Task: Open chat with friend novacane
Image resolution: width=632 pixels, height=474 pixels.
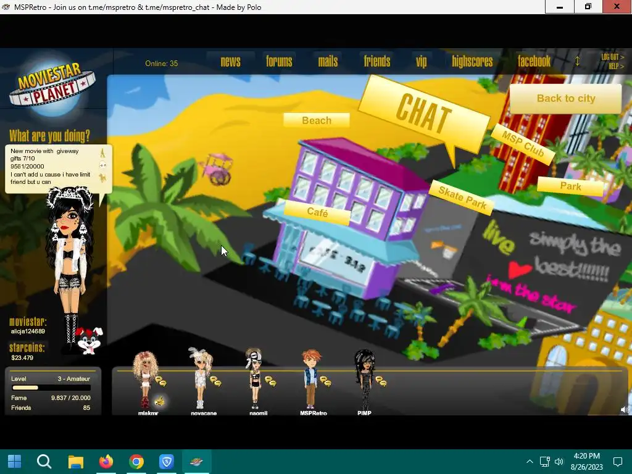Action: pyautogui.click(x=216, y=381)
